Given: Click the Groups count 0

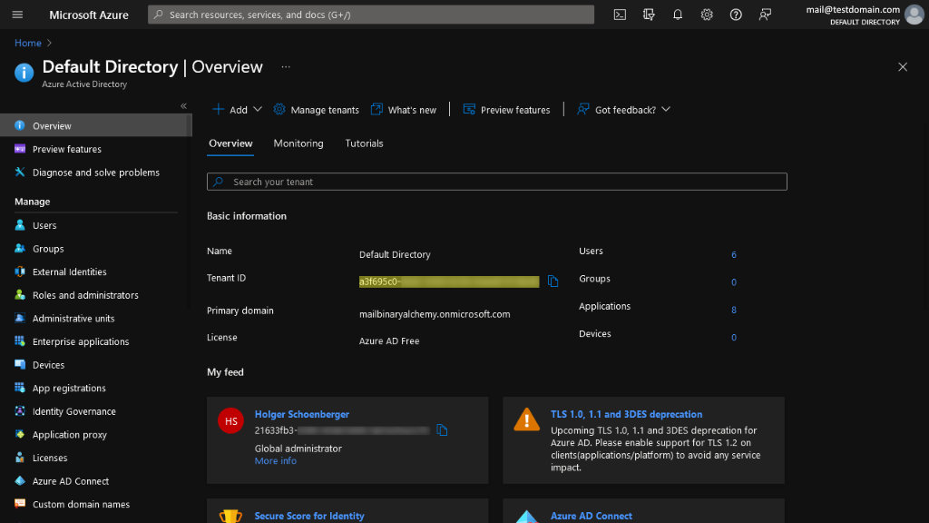Looking at the screenshot, I should click(733, 282).
